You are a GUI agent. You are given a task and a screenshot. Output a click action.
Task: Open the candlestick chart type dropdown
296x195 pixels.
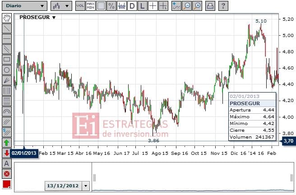tap(61, 6)
